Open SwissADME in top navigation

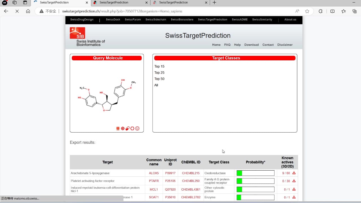240,19
